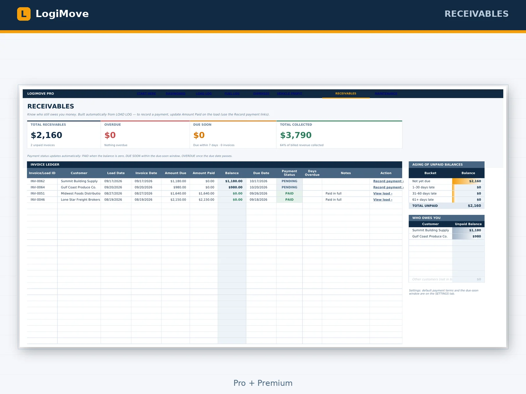Select the INV-0051 invoice cell
The height and width of the screenshot is (394, 526).
42,194
